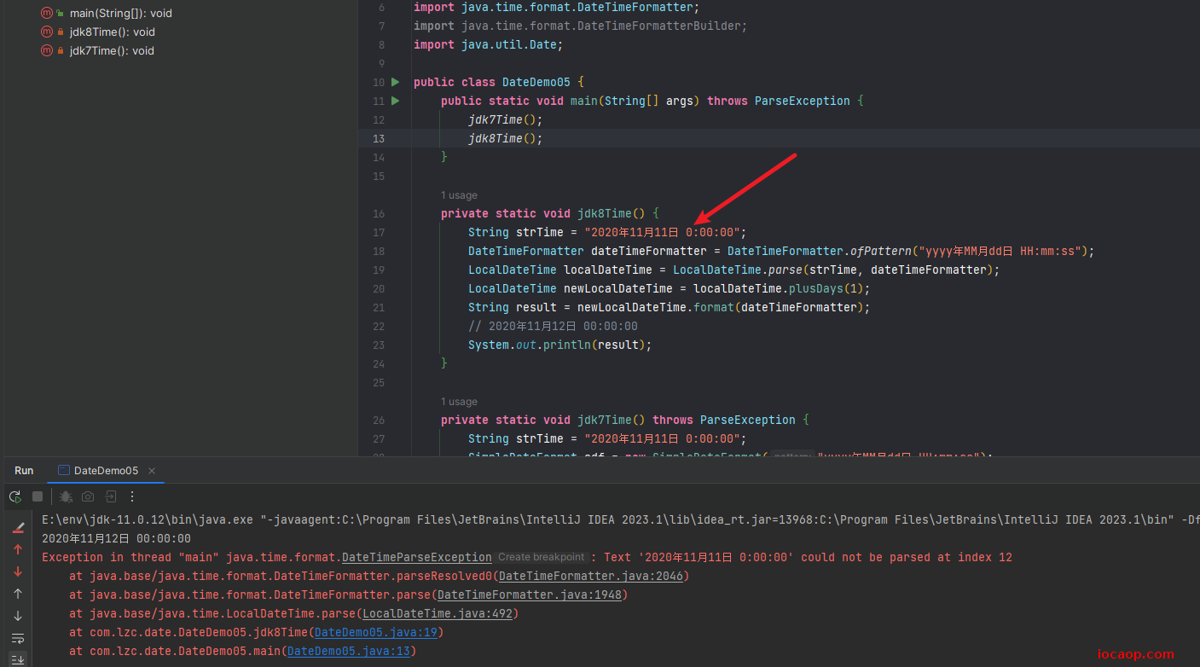The height and width of the screenshot is (667, 1200).
Task: Toggle soft-wrap in the console
Action: coord(18,638)
